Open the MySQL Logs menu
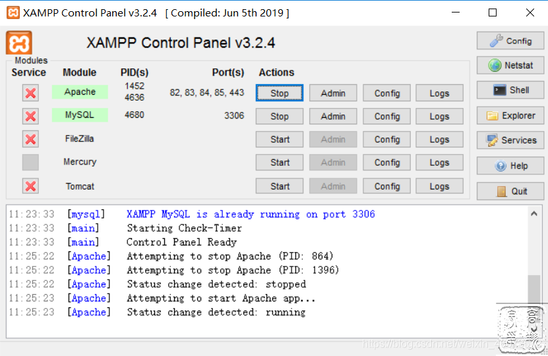 point(439,116)
